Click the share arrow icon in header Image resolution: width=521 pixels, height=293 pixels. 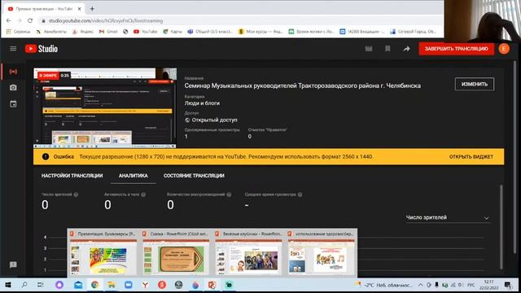pos(406,49)
